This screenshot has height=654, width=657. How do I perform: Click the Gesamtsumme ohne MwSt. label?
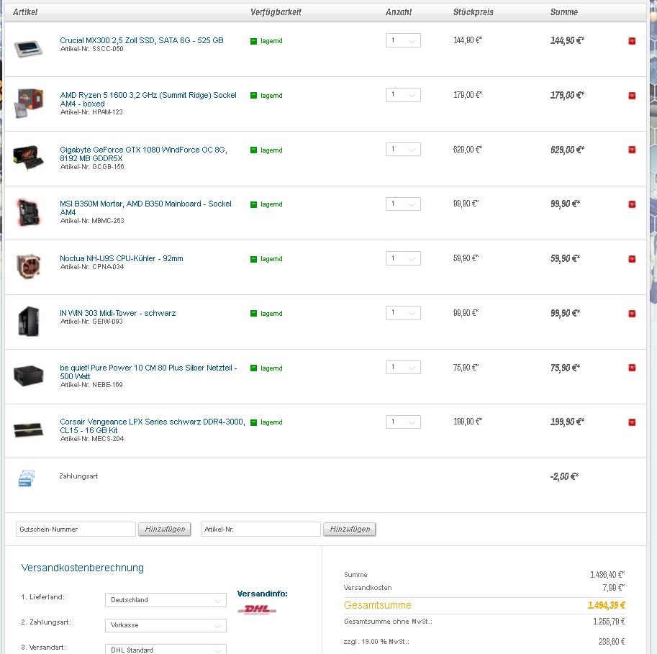388,622
